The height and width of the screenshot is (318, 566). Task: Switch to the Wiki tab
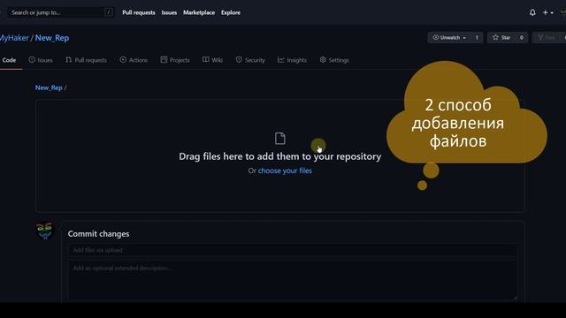[x=212, y=60]
